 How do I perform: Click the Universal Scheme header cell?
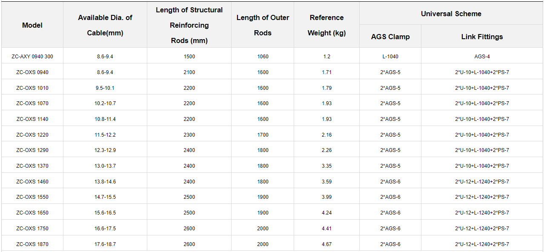tap(451, 14)
